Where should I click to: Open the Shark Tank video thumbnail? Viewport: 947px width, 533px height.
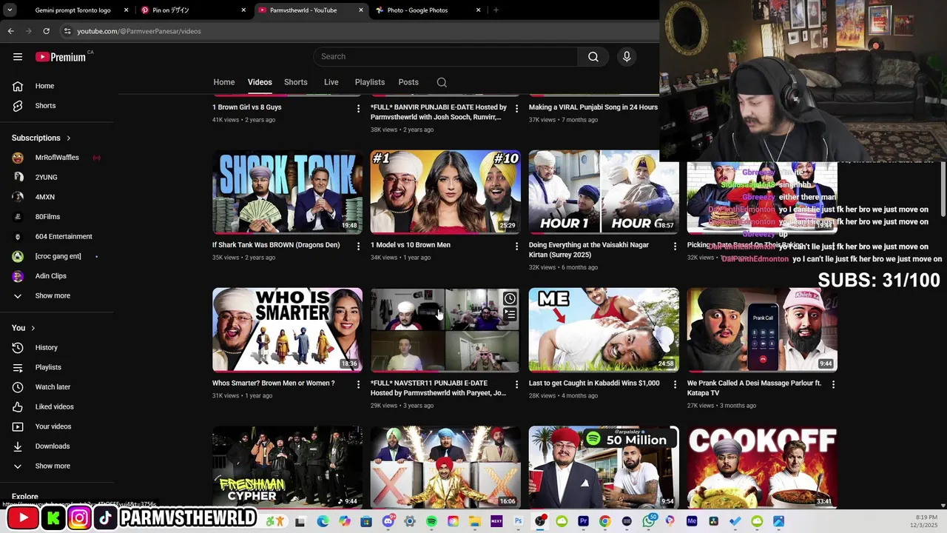[x=287, y=192]
